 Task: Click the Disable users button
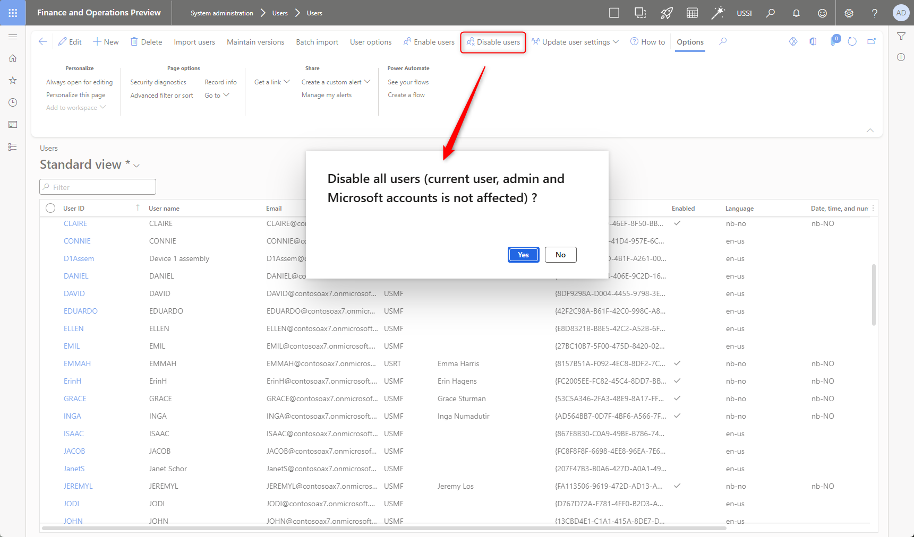(x=493, y=42)
